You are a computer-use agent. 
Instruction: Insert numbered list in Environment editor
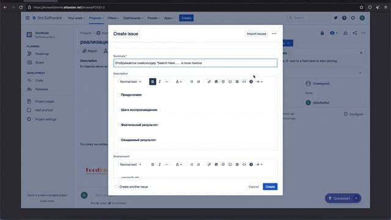coord(199,164)
